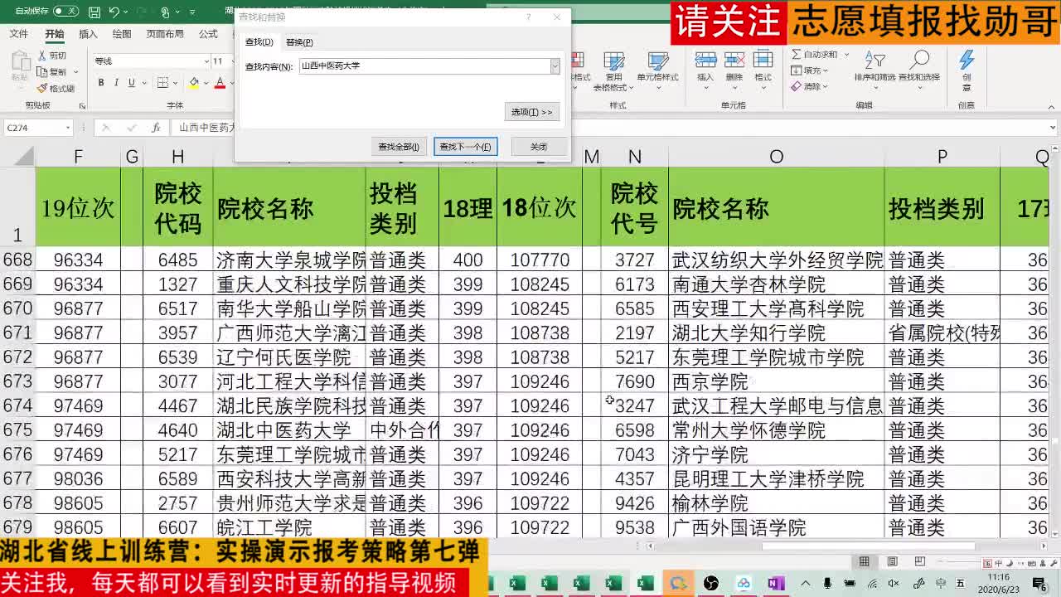Click Format cells icon
Viewport: 1061px width, 597px height.
(x=763, y=60)
